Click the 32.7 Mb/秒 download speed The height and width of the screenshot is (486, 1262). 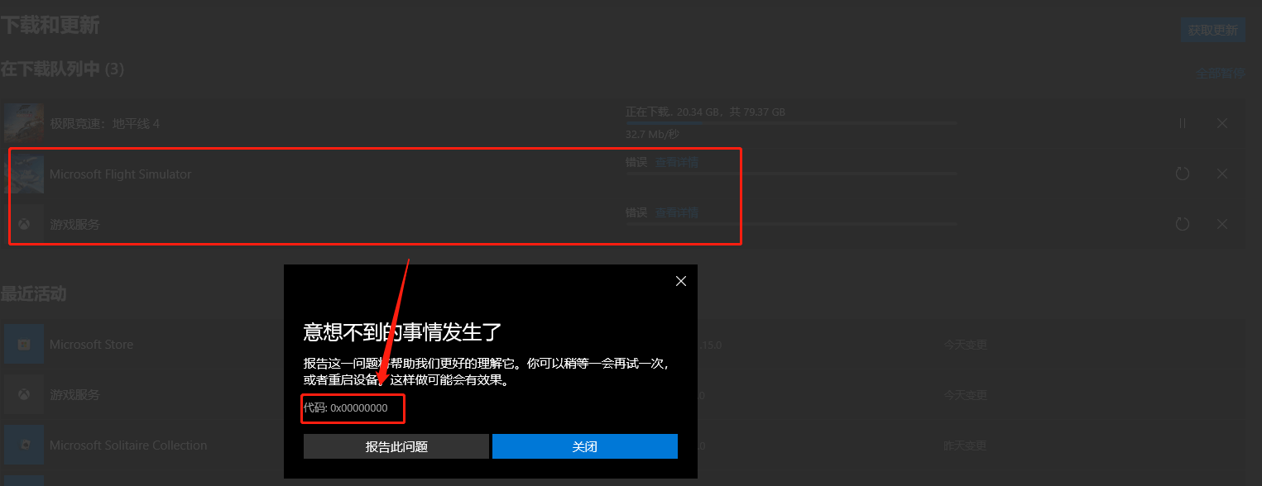click(x=652, y=134)
